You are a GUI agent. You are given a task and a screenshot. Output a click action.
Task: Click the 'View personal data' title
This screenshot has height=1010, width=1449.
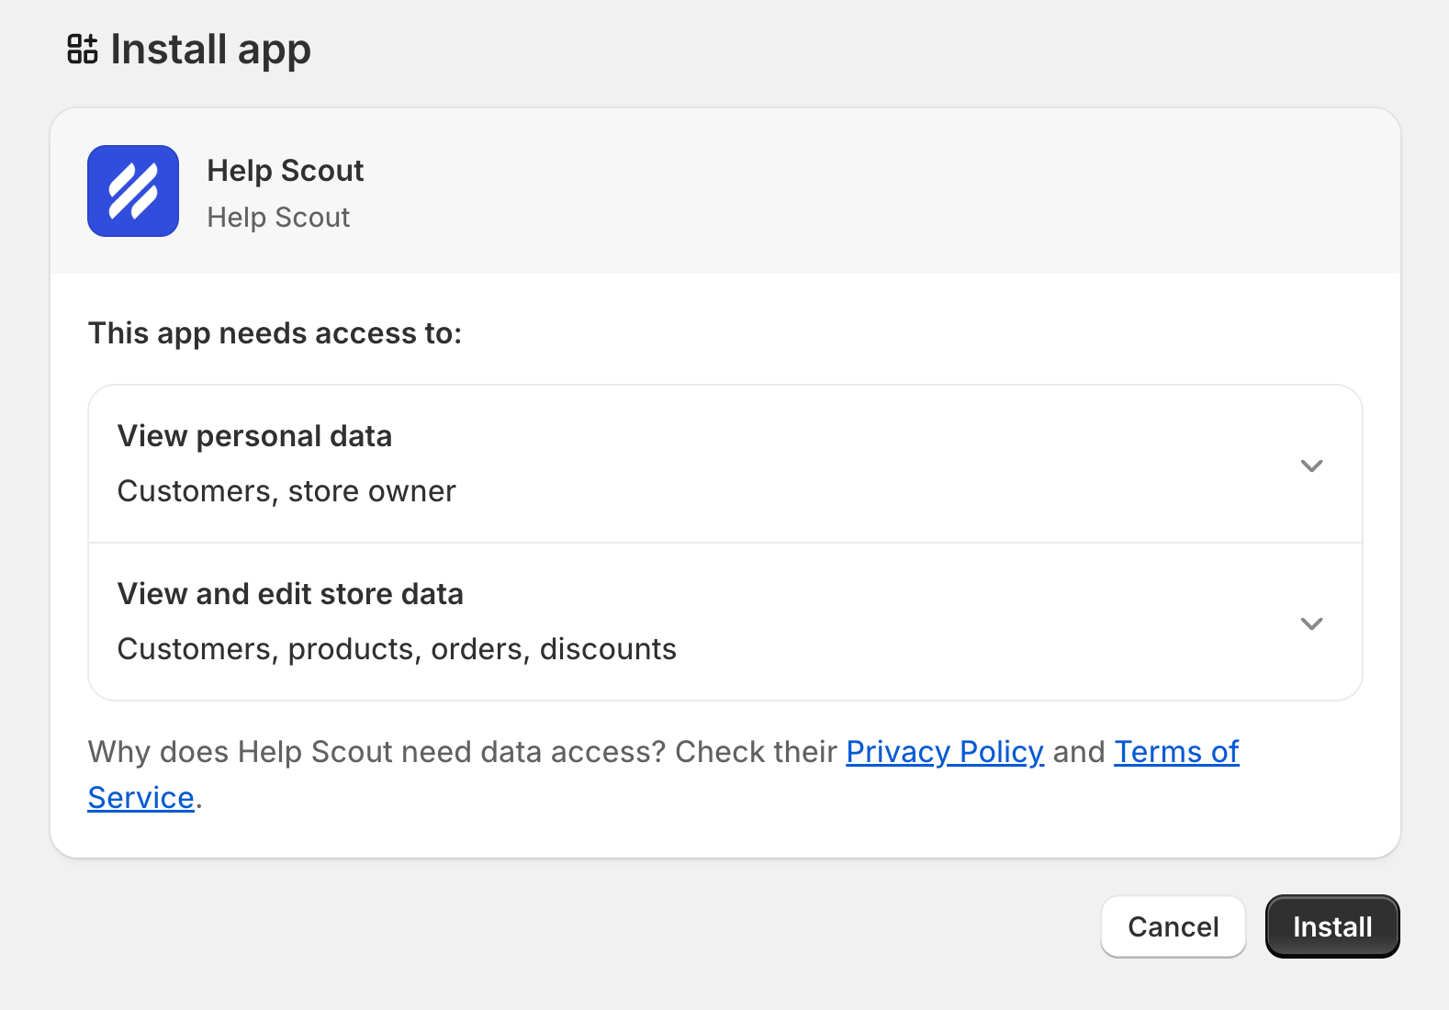(x=254, y=436)
